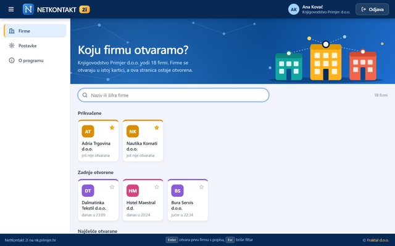Click the AT company badge
395x246 pixels.
pyautogui.click(x=88, y=131)
